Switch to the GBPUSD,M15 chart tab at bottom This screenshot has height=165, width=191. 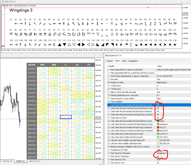(35, 161)
